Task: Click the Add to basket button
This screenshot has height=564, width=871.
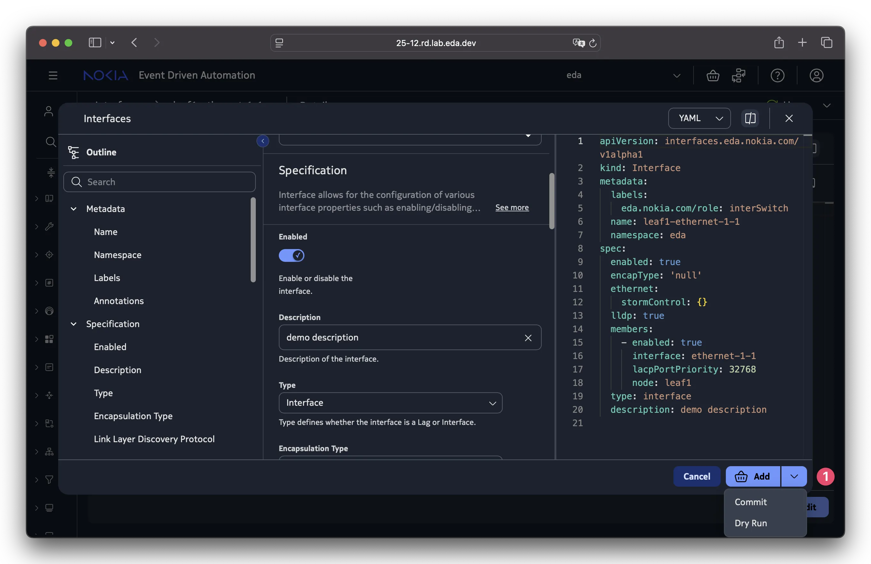Action: click(753, 476)
